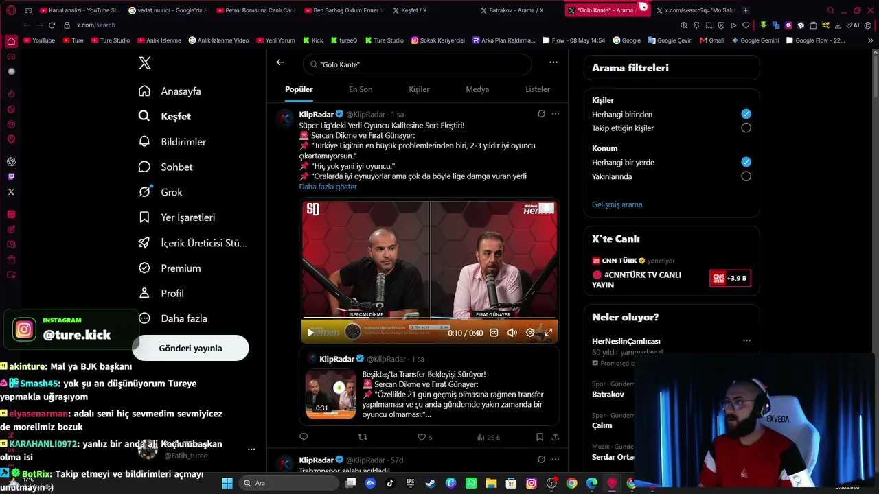
Task: Open account menu dots near @Fatih_turee
Action: (251, 449)
